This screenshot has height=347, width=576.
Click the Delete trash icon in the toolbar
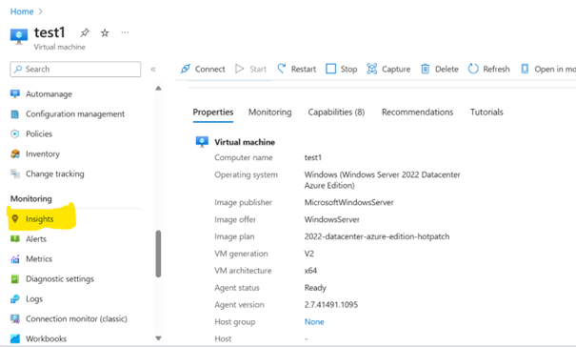pyautogui.click(x=425, y=69)
